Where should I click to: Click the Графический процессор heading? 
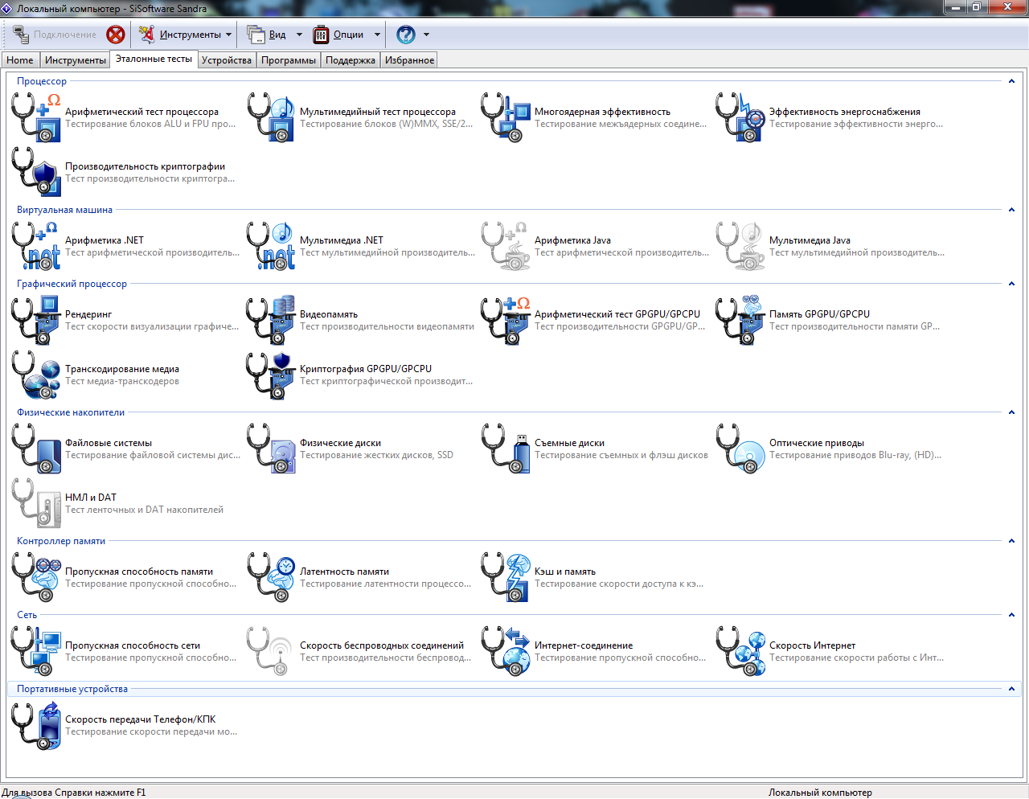tap(72, 284)
